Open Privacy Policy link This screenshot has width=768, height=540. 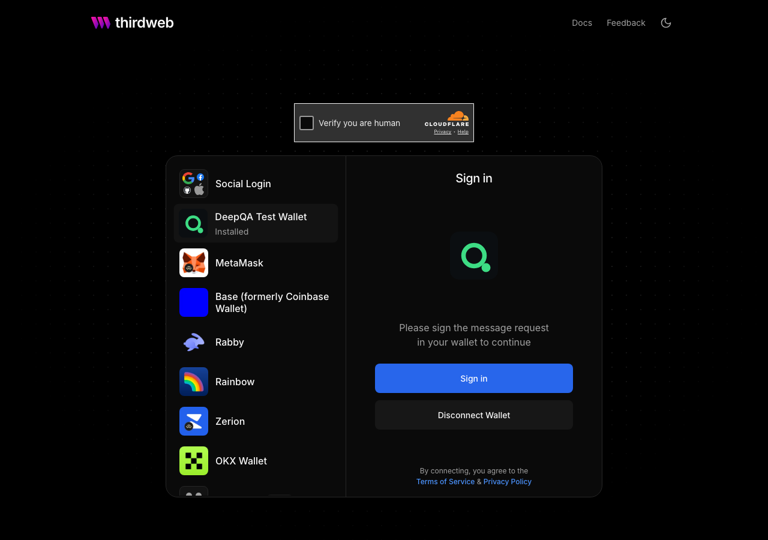[508, 482]
